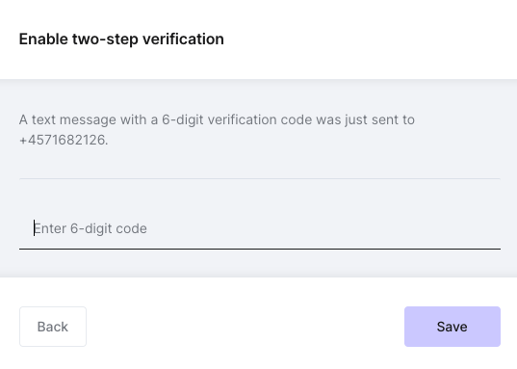Click the '6-digit' placeholder text in the field

tap(91, 228)
